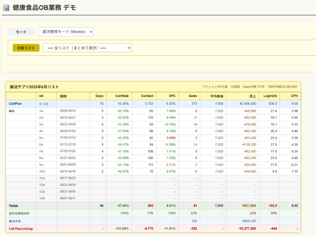This screenshot has height=236, width=316.
Task: Click the 289% ConRate achievement value
Action: [x=125, y=213]
